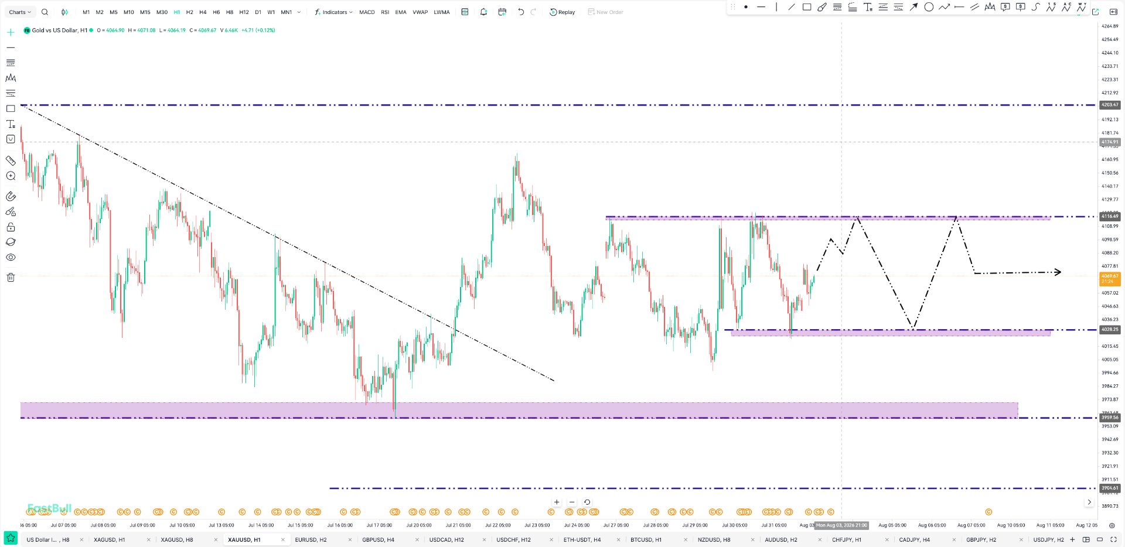The height and width of the screenshot is (547, 1125).
Task: Select the dot marker drawing tool
Action: click(746, 7)
